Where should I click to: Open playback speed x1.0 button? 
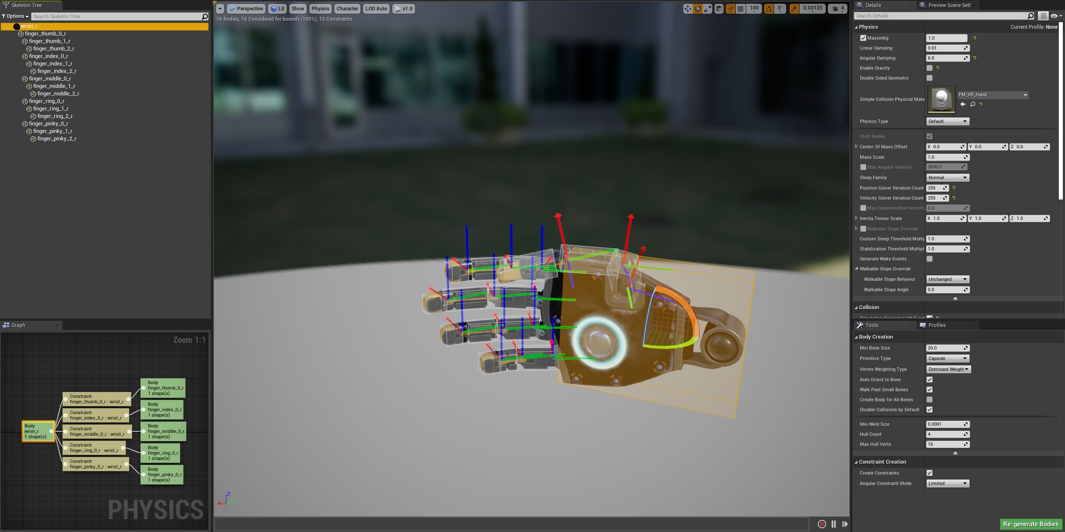point(403,9)
